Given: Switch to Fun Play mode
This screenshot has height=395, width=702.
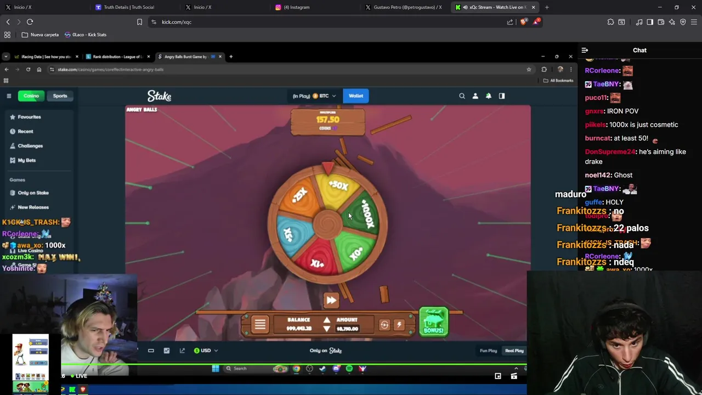Looking at the screenshot, I should coord(488,351).
